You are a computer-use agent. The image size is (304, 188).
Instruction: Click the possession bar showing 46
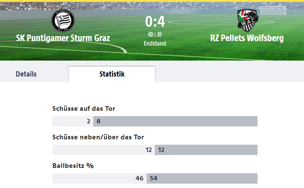100,178
